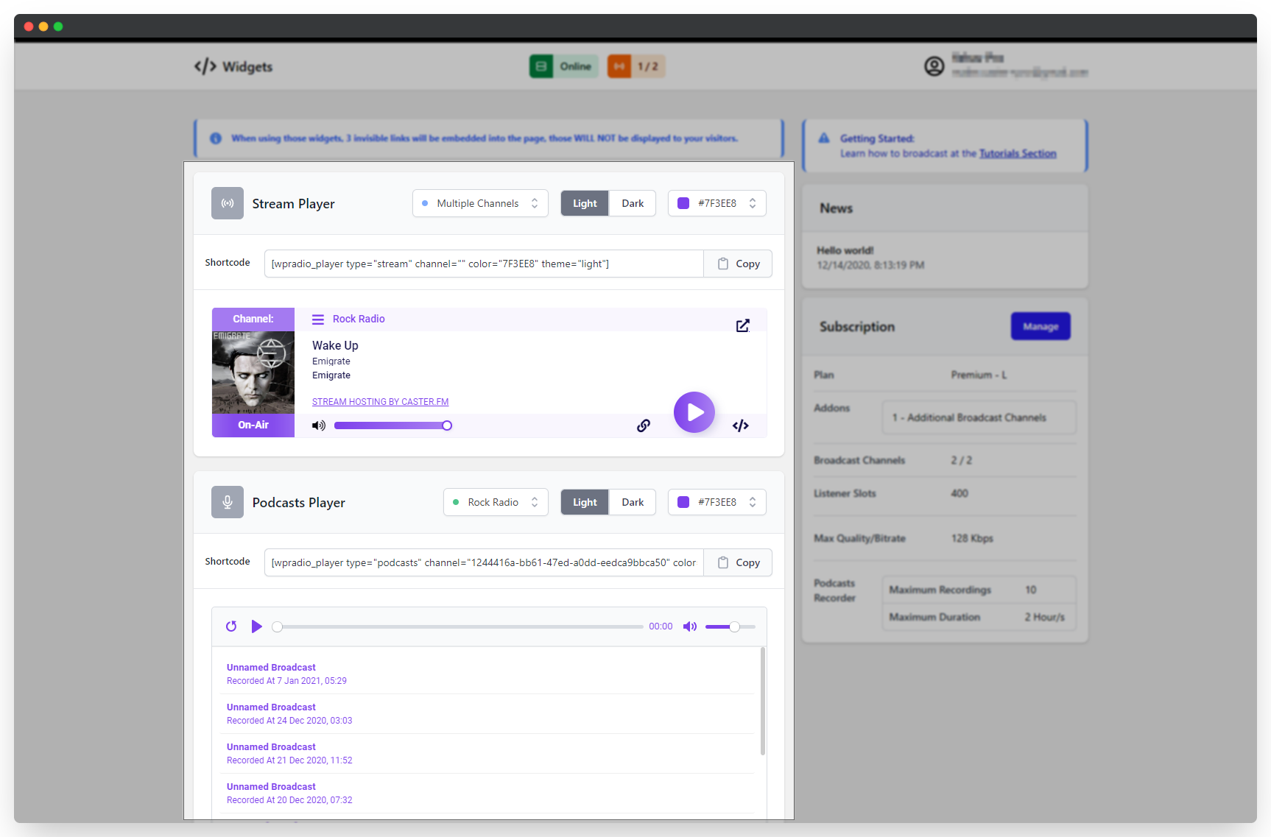Click the Getting Started warning icon
Viewport: 1271px width, 837px height.
click(x=824, y=138)
